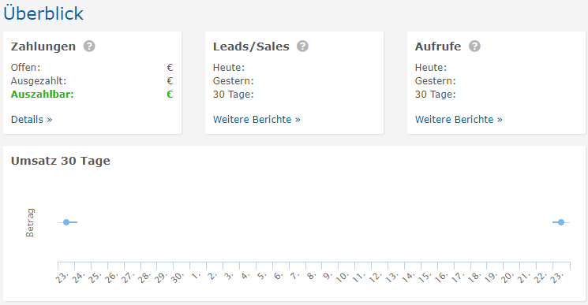The image size is (588, 305).
Task: Select the 30. tick on the chart axis
Action: tap(177, 277)
